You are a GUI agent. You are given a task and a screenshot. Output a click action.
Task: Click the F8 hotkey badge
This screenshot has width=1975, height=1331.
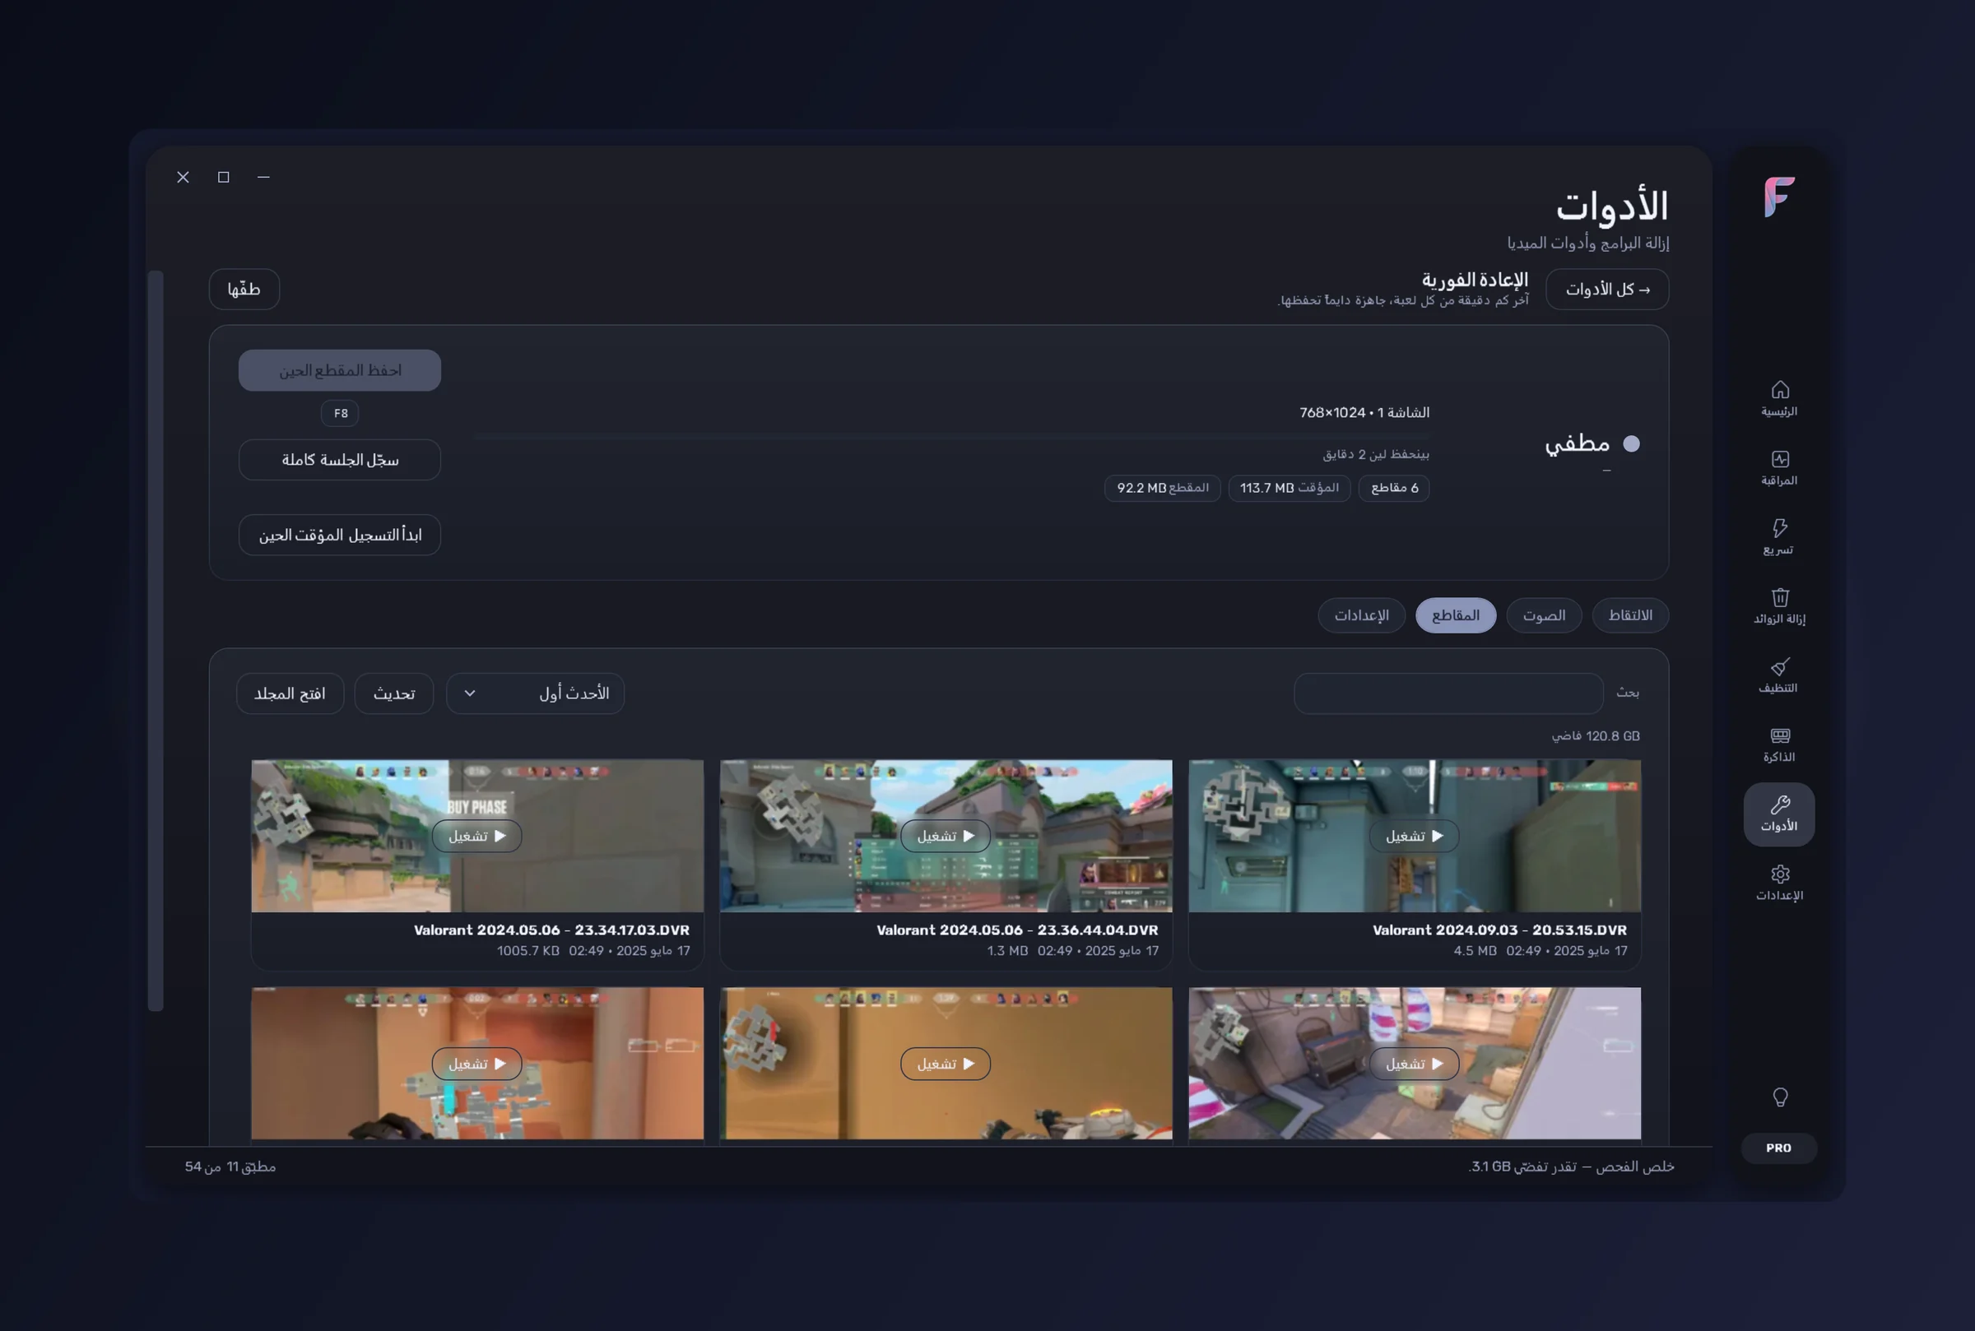340,414
